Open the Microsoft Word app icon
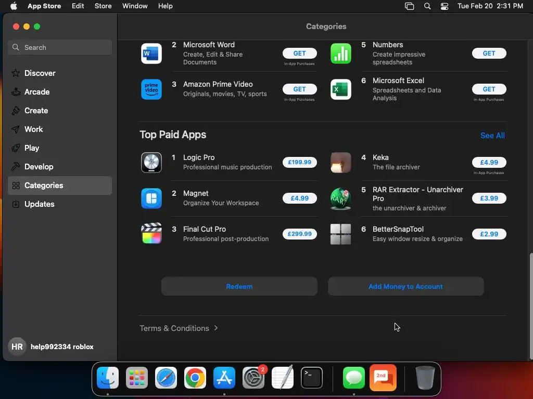The width and height of the screenshot is (533, 399). [151, 54]
